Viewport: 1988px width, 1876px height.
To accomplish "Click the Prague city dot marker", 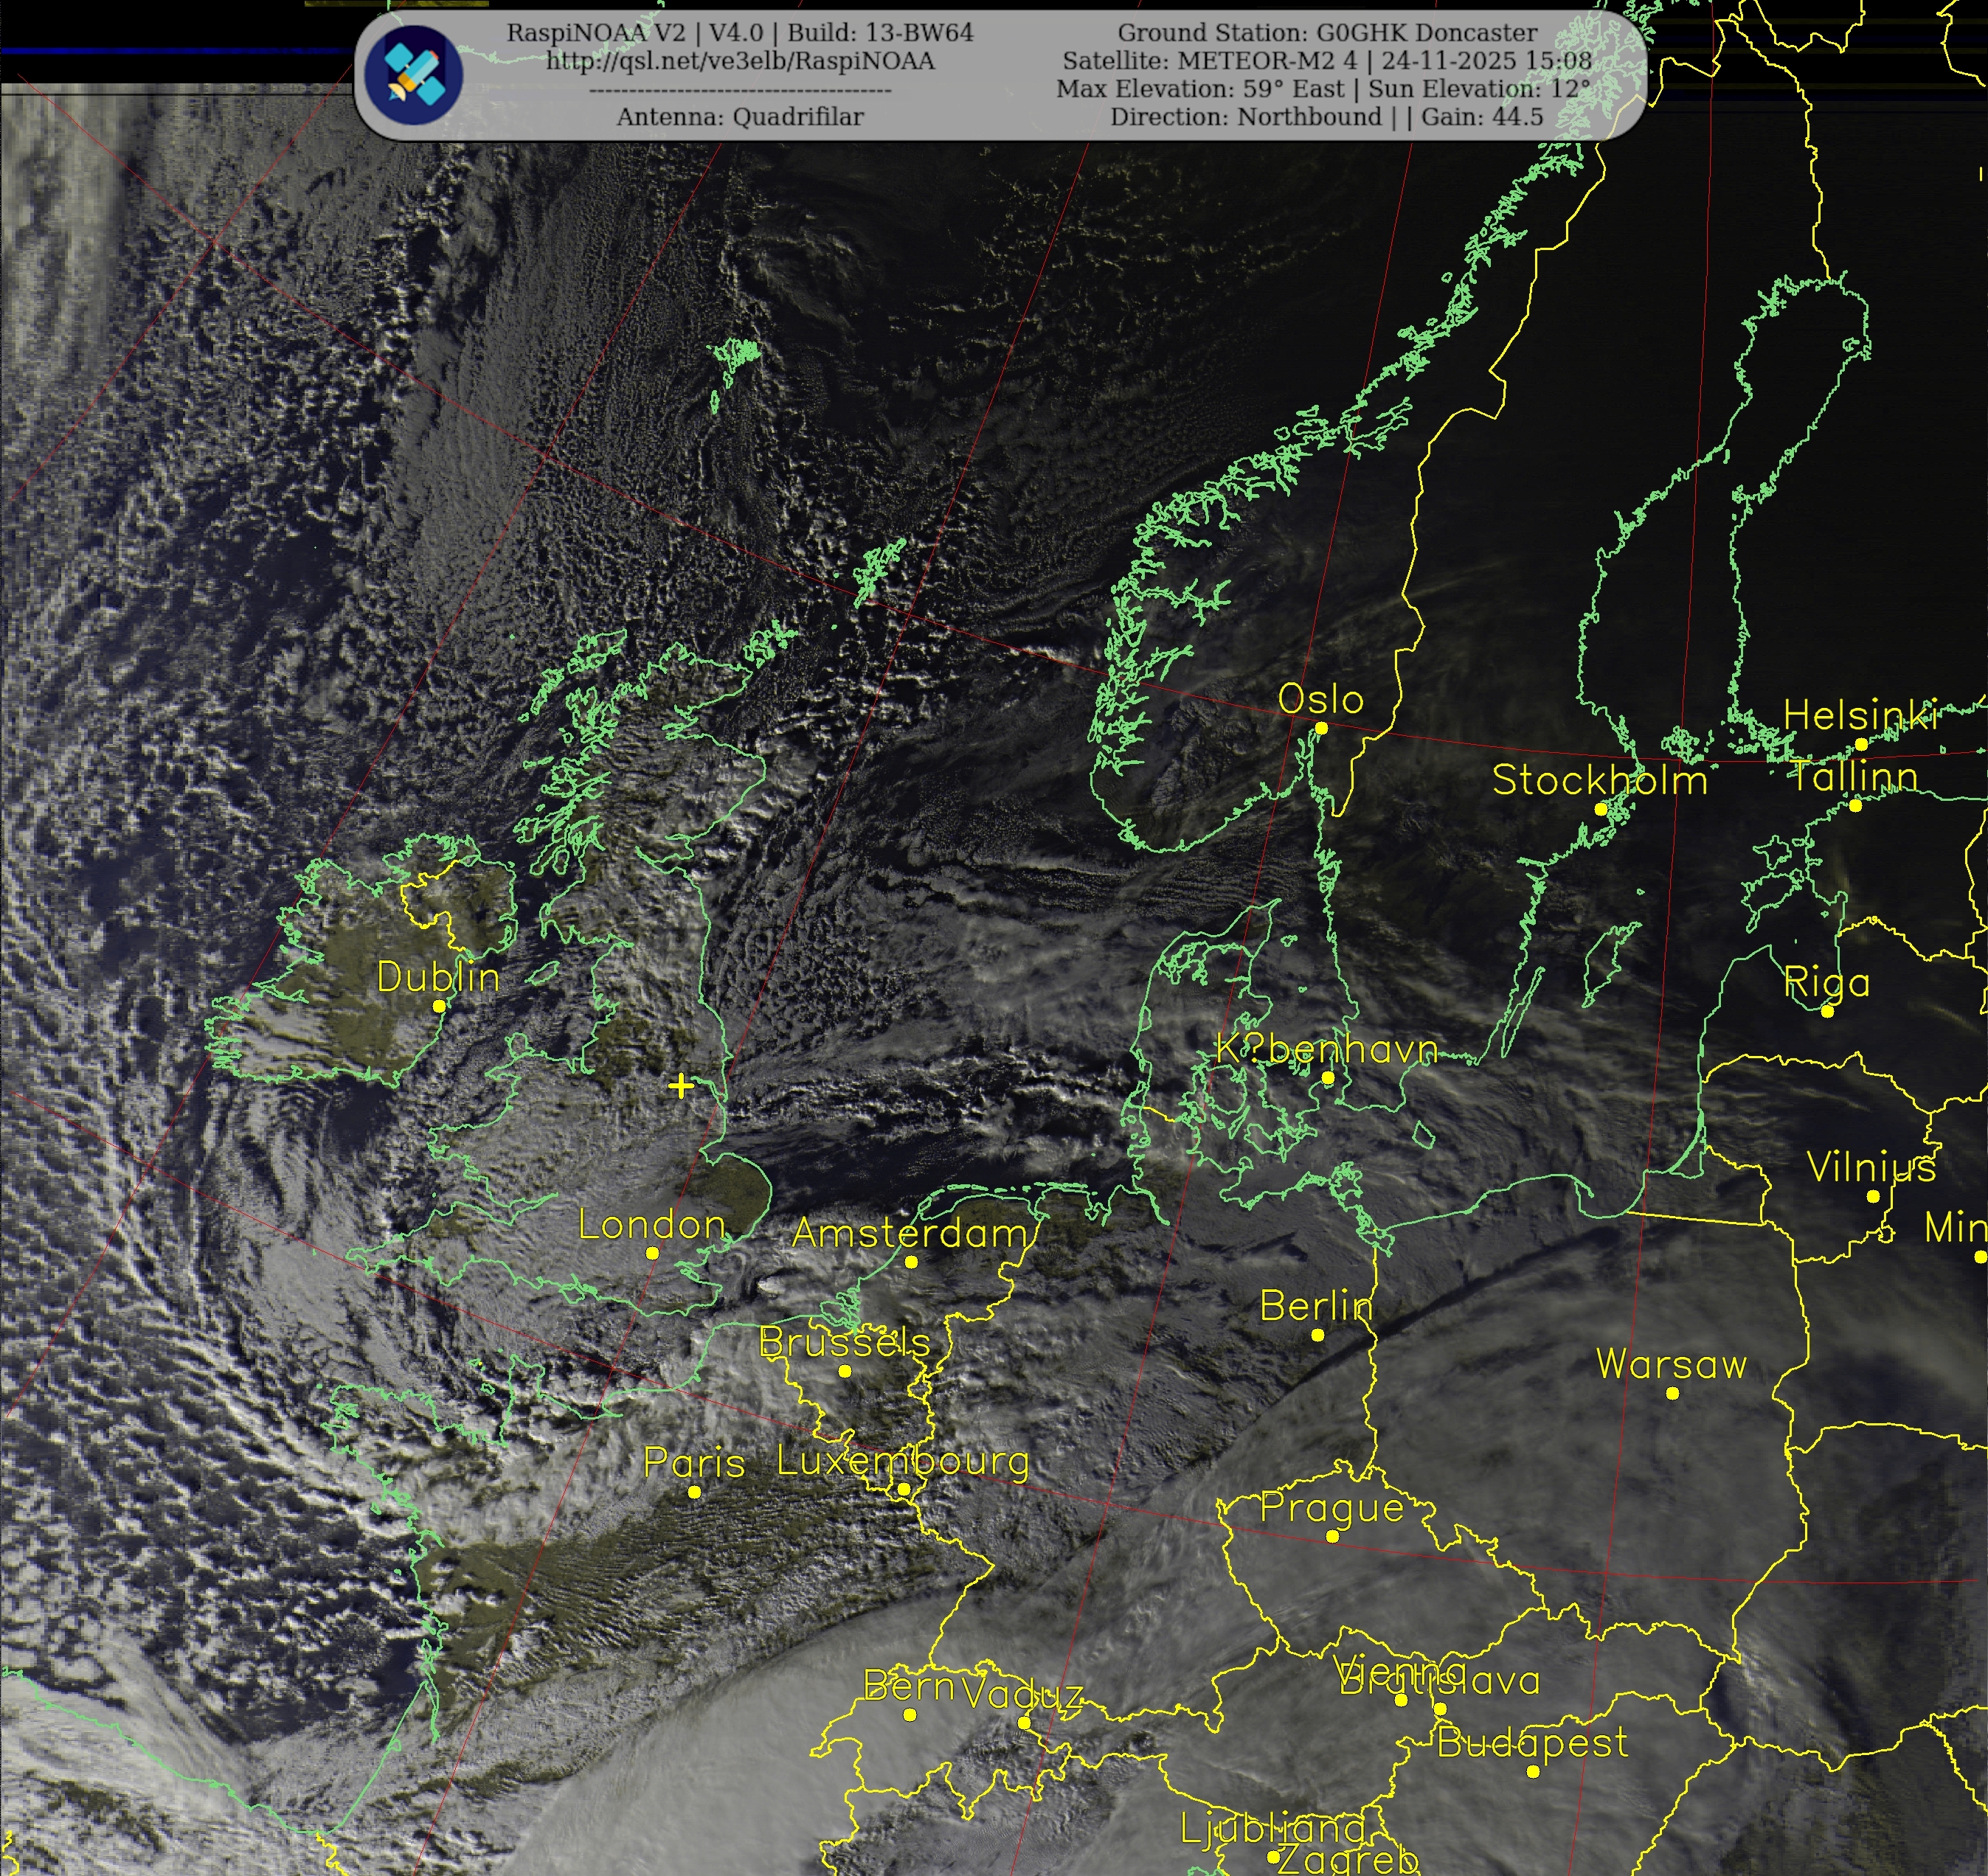I will click(x=1331, y=1536).
